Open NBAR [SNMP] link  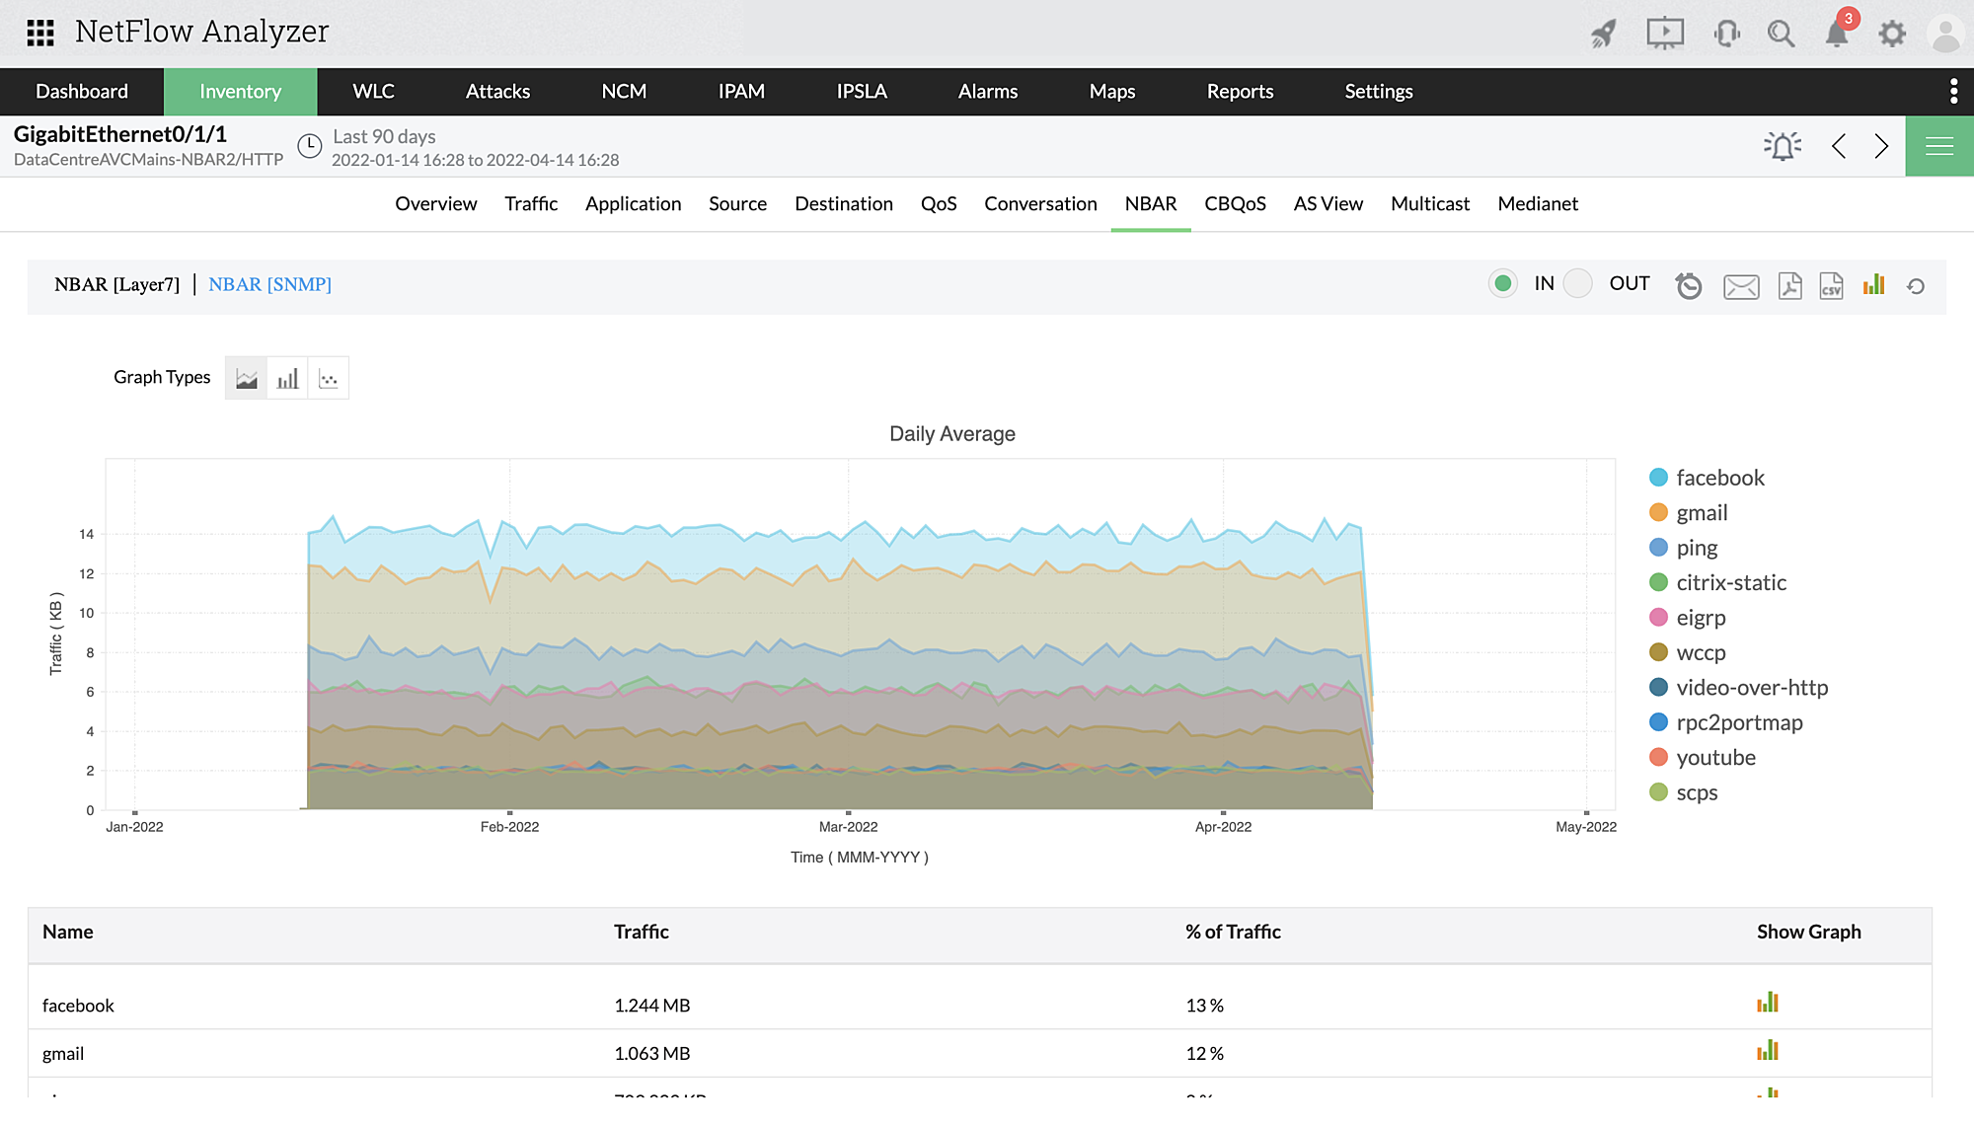click(269, 284)
